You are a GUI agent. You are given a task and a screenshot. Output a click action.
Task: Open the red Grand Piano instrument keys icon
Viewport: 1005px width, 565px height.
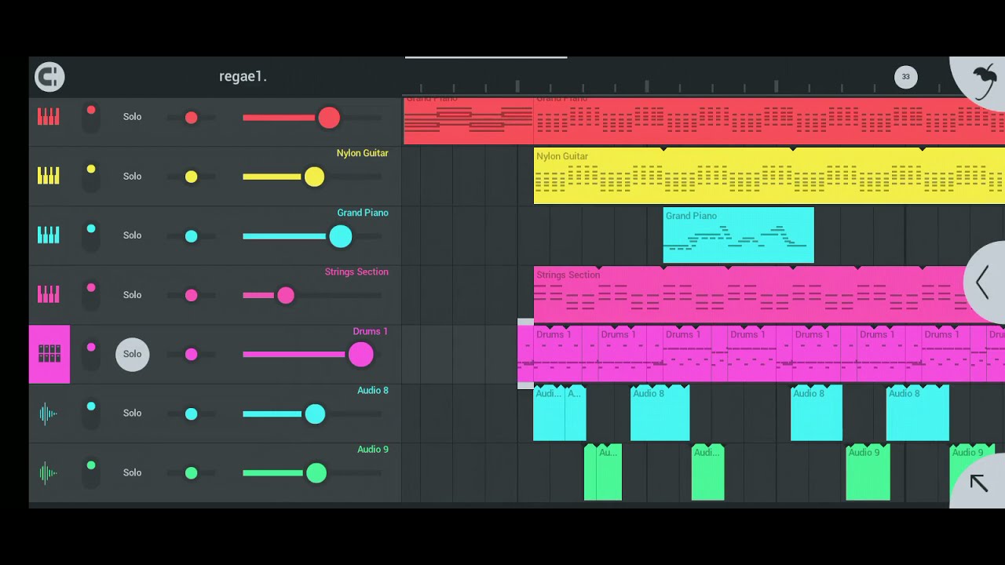click(49, 116)
